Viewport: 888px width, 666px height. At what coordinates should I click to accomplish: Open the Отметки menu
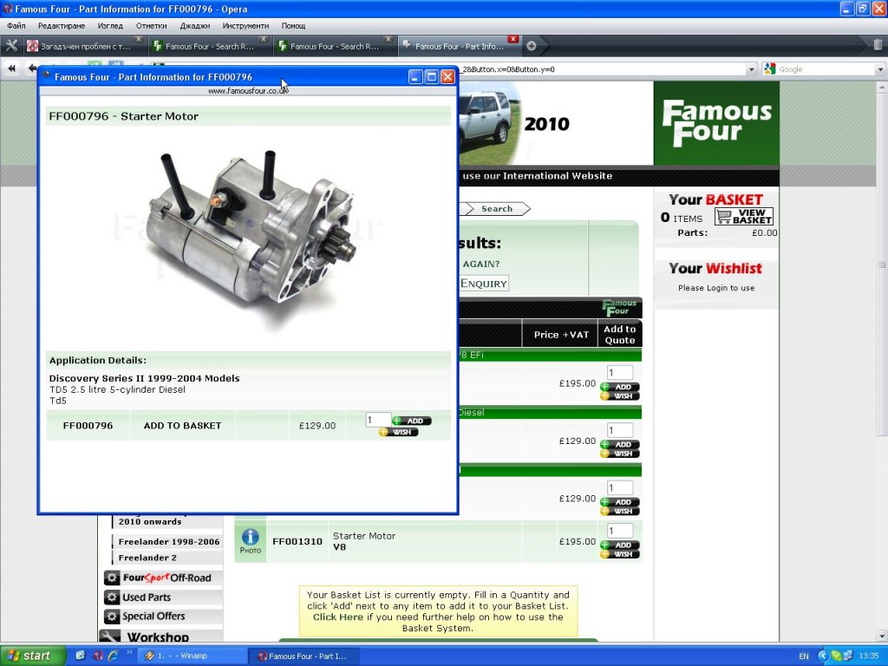pyautogui.click(x=151, y=25)
